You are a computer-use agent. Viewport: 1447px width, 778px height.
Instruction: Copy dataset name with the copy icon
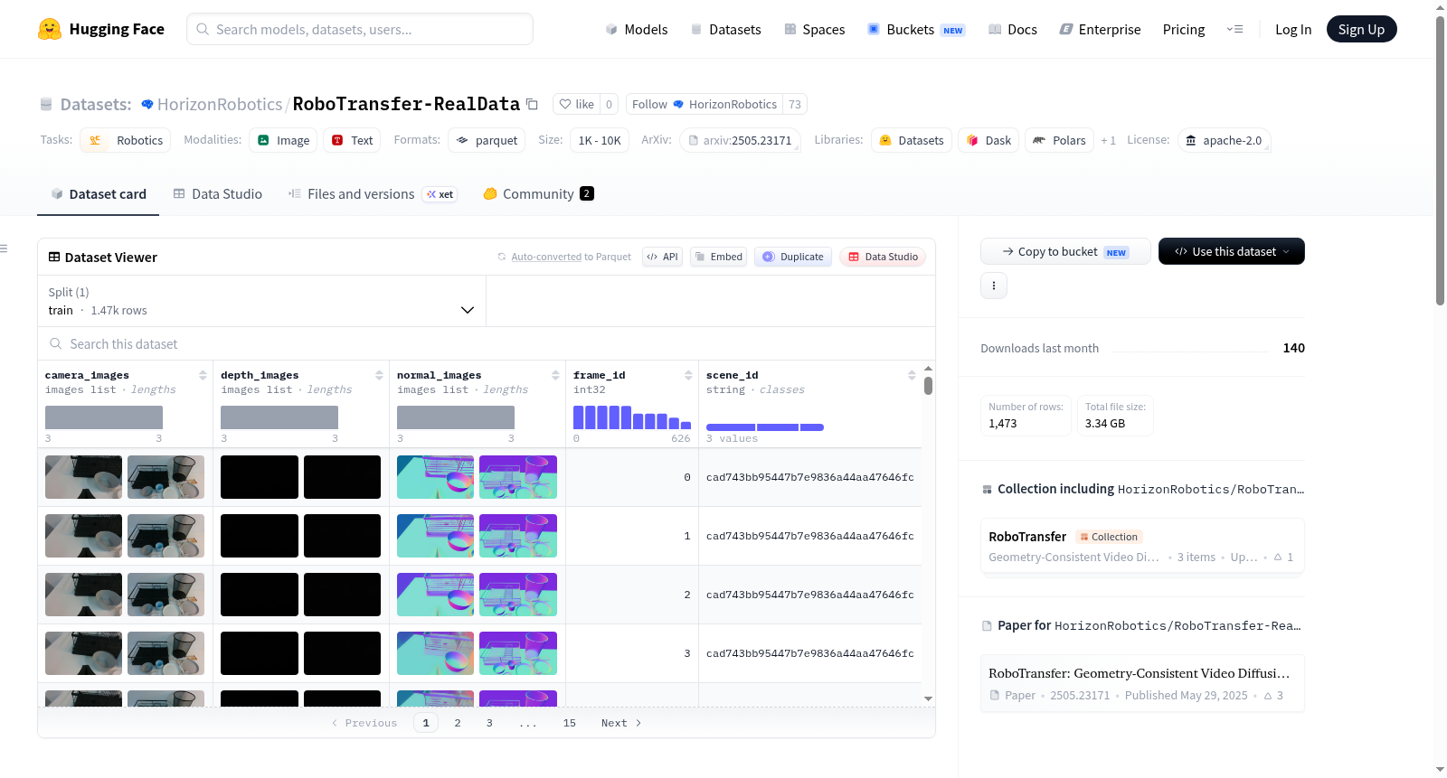pyautogui.click(x=532, y=104)
